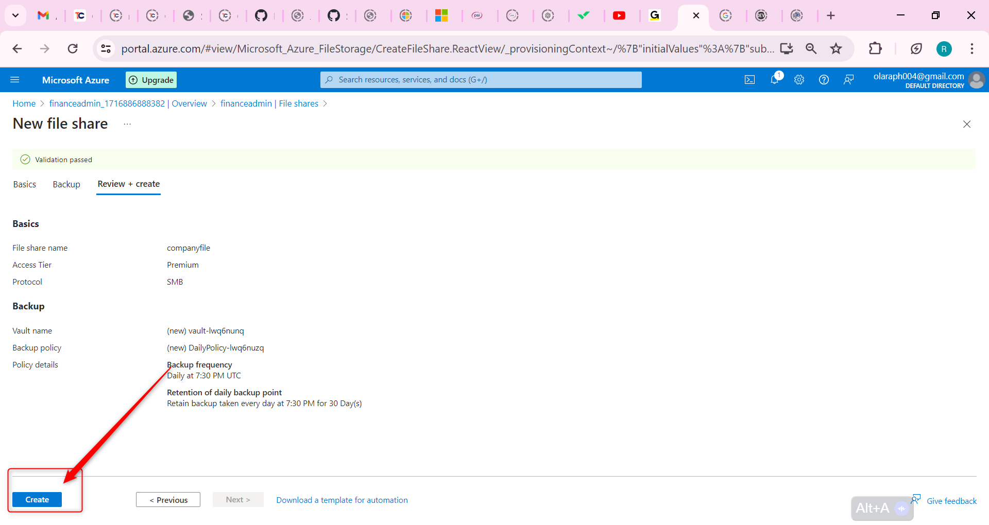Open the Azure help and support icon
The height and width of the screenshot is (525, 989).
(824, 80)
